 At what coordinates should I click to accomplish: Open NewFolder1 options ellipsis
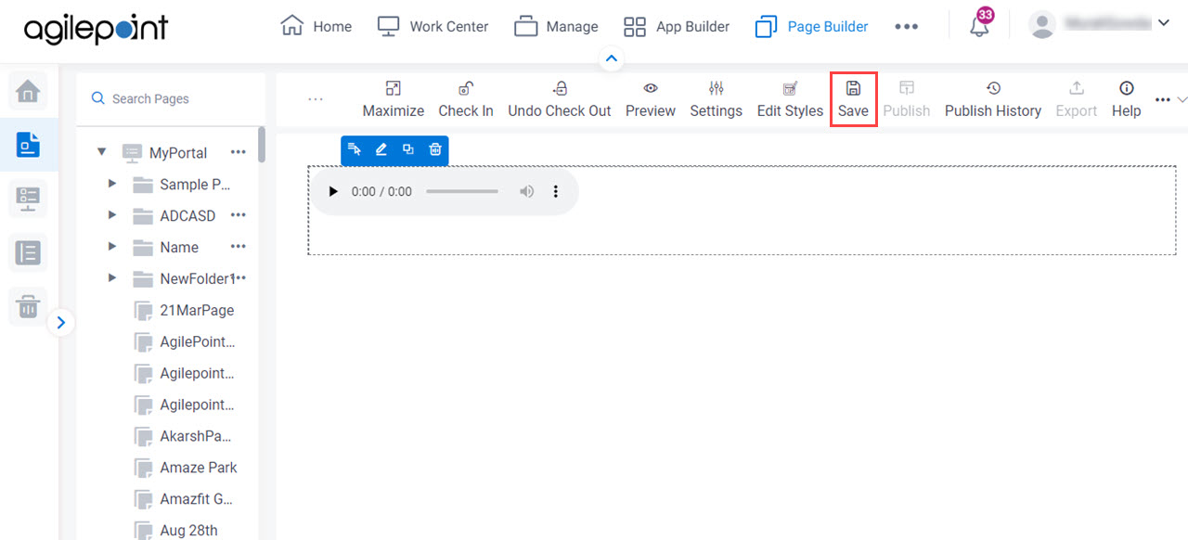pos(240,278)
